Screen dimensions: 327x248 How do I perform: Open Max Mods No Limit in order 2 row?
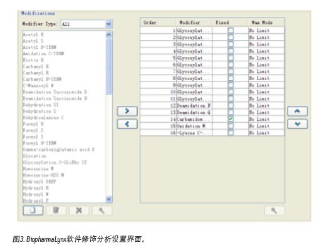pyautogui.click(x=266, y=38)
